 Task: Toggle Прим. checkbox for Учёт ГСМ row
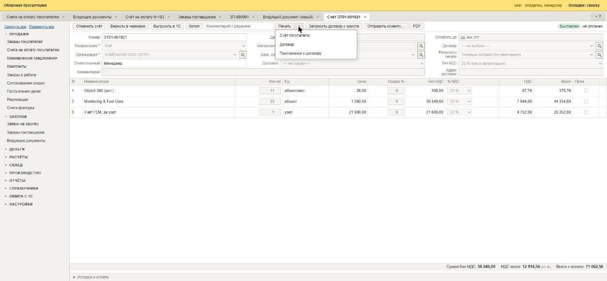(x=586, y=112)
